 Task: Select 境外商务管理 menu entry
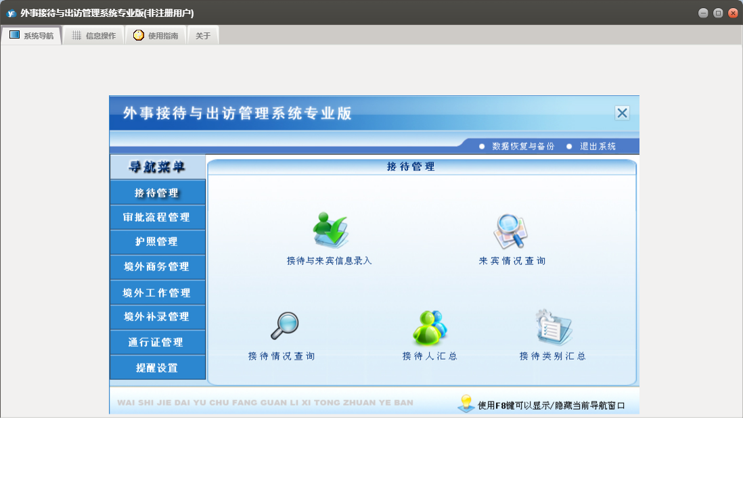[x=157, y=267]
